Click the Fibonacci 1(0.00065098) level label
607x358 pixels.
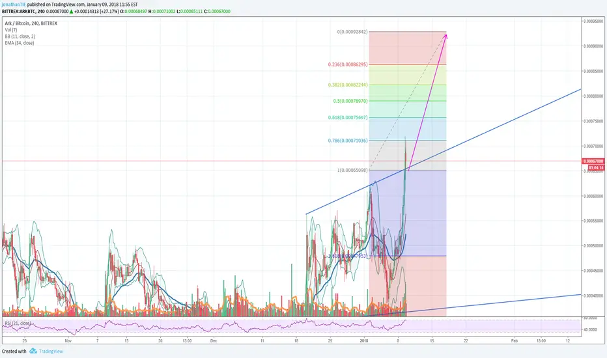click(x=352, y=170)
